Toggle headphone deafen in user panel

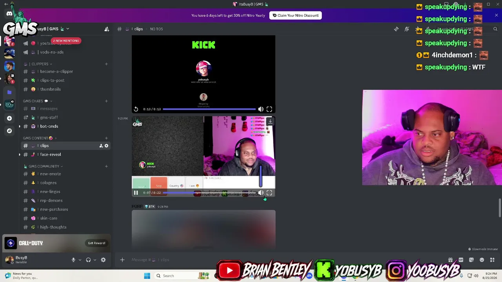click(x=88, y=260)
